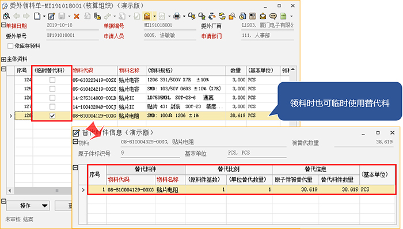The height and width of the screenshot is (229, 403).
Task: Select cell 05-633223419-00SX in row 124
Action: (94, 80)
